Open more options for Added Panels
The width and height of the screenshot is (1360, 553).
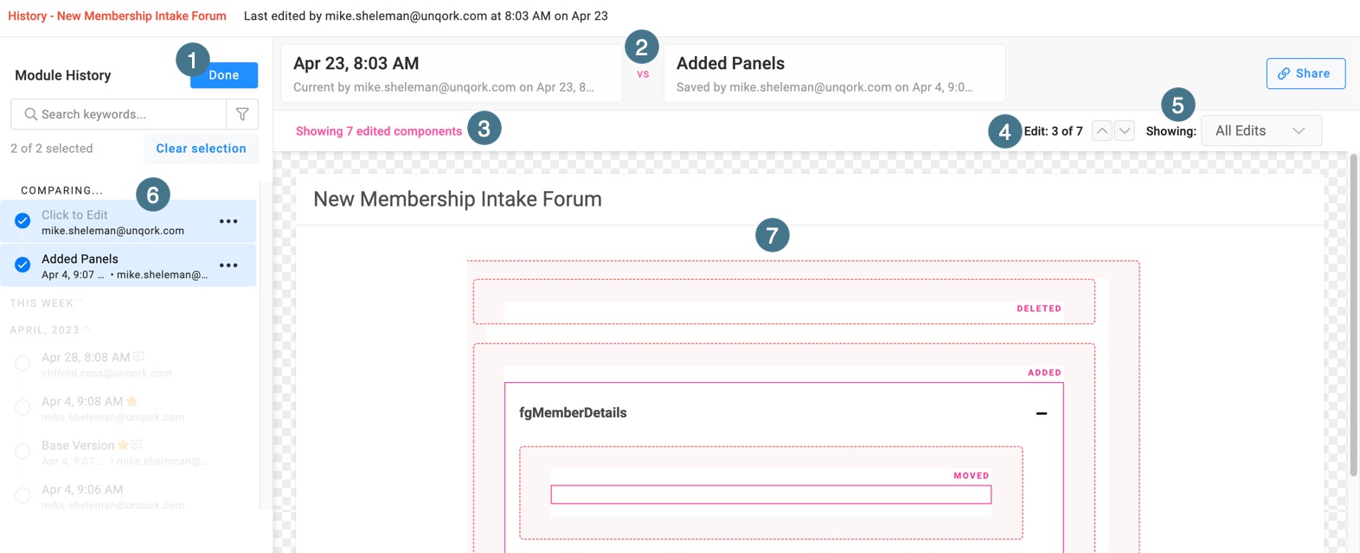pyautogui.click(x=228, y=265)
